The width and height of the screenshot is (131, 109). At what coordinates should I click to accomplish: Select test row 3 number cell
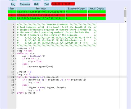pos(12,18)
